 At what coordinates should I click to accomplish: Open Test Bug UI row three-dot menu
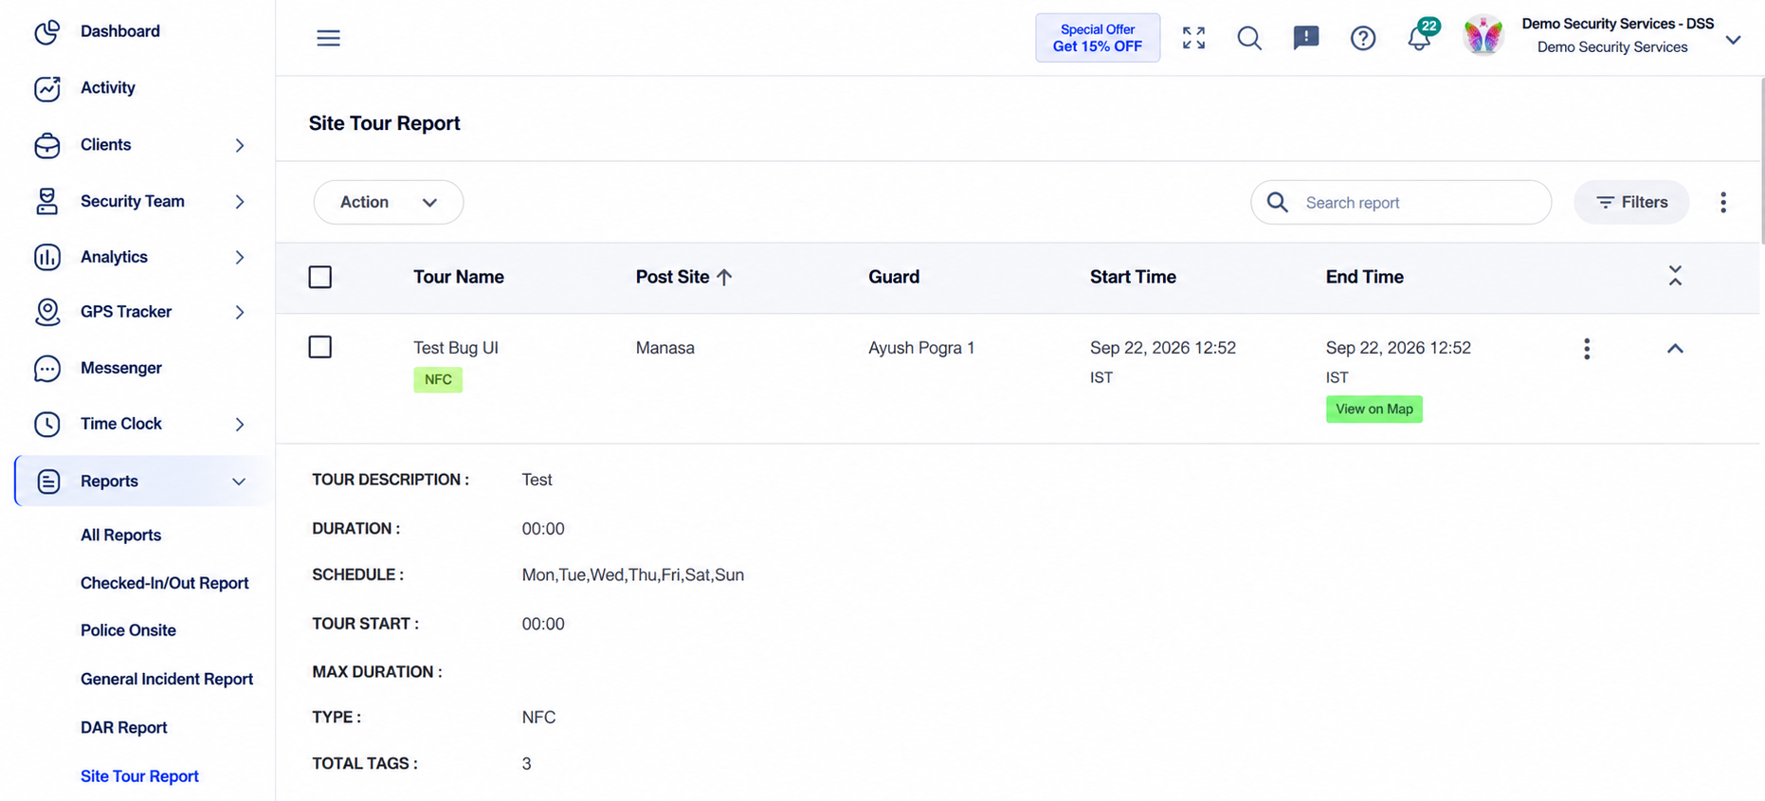[x=1587, y=349]
